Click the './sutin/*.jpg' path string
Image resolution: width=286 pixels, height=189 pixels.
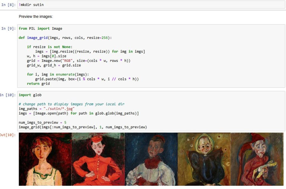tap(59, 109)
